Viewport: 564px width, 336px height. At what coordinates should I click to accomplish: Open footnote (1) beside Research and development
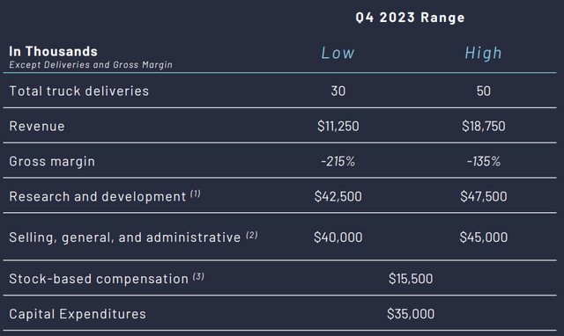(195, 194)
